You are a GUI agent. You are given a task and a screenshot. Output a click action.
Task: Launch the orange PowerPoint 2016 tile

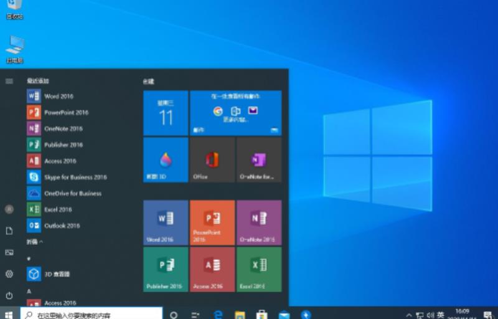click(212, 222)
